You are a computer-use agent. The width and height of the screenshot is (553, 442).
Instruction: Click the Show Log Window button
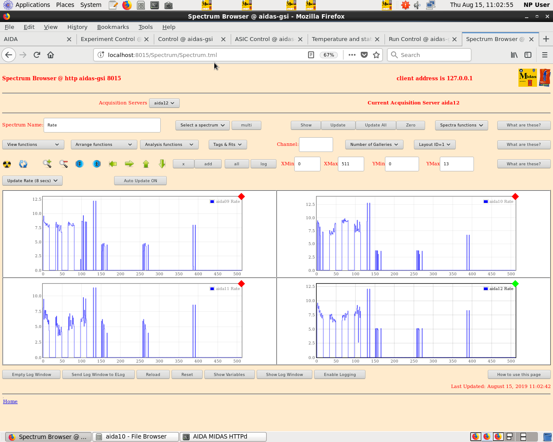[284, 375]
